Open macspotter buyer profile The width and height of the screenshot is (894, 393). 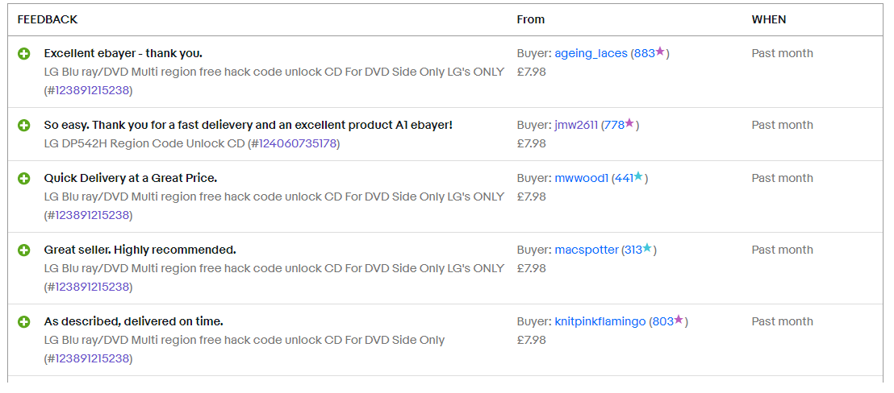pyautogui.click(x=586, y=250)
